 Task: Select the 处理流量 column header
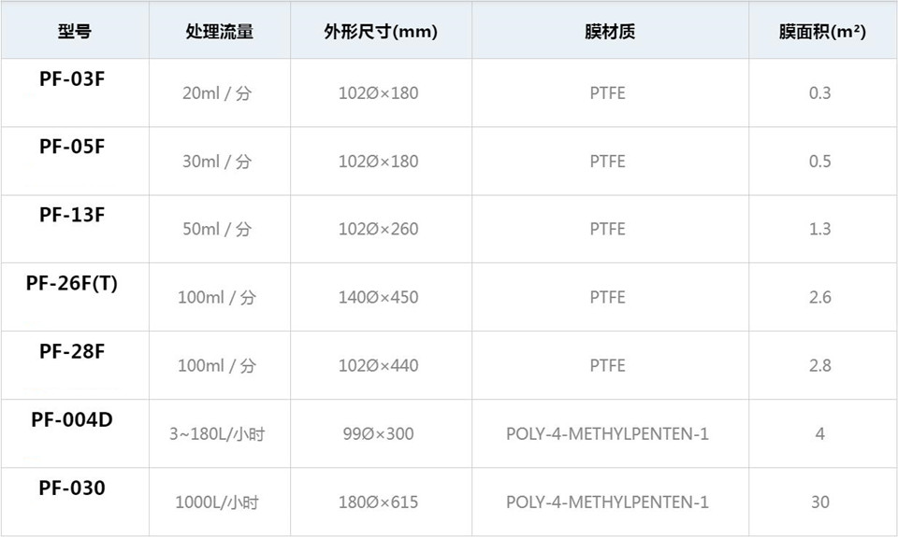(x=219, y=32)
